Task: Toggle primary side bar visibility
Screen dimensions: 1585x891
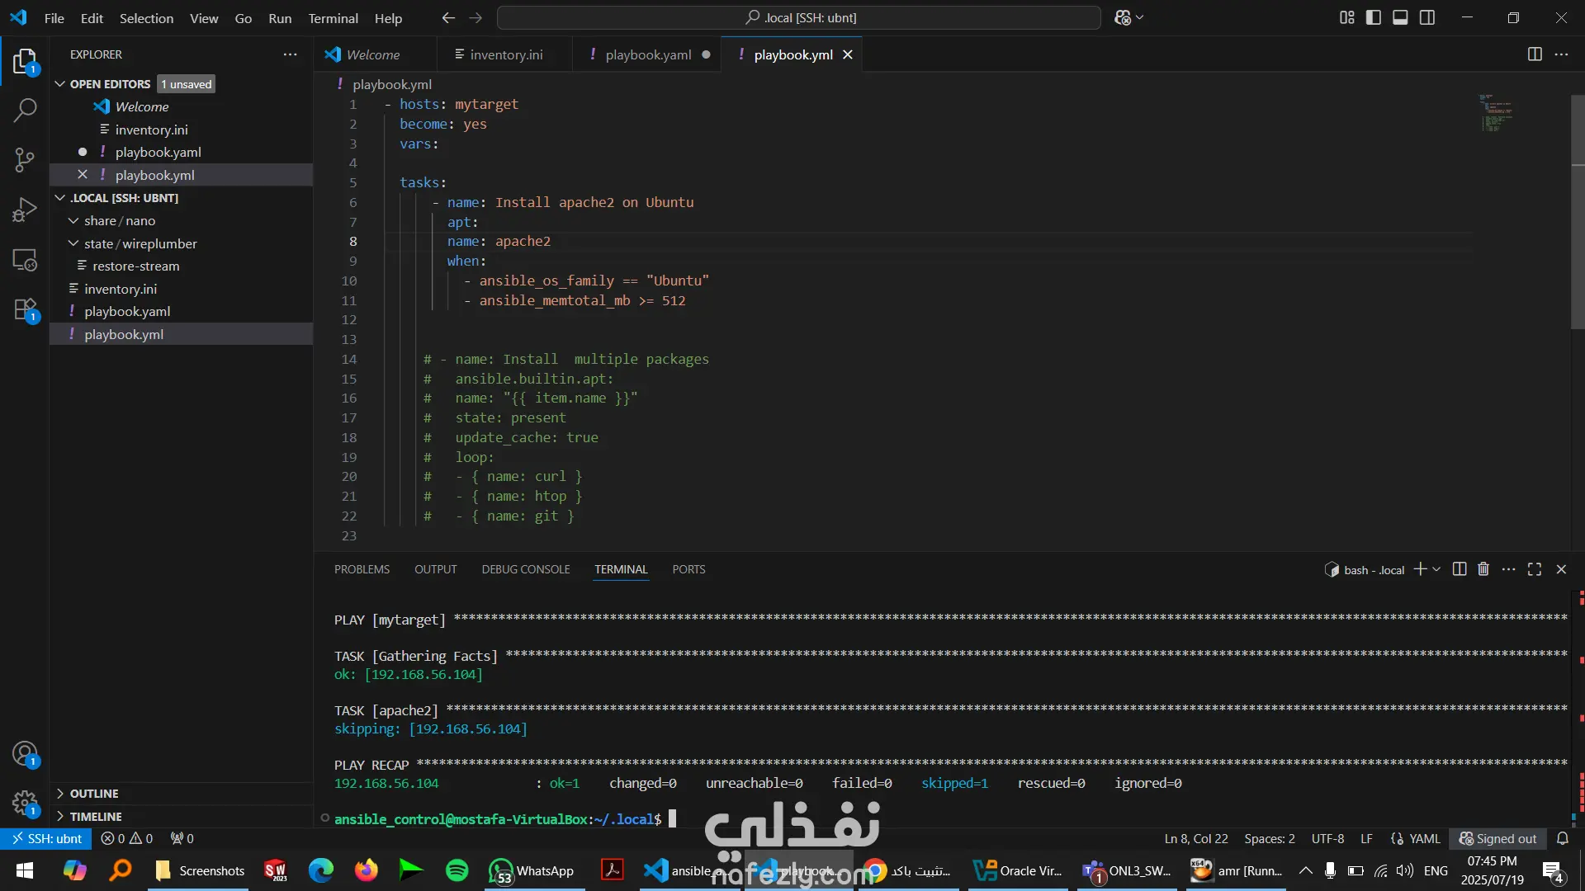Action: point(1374,17)
